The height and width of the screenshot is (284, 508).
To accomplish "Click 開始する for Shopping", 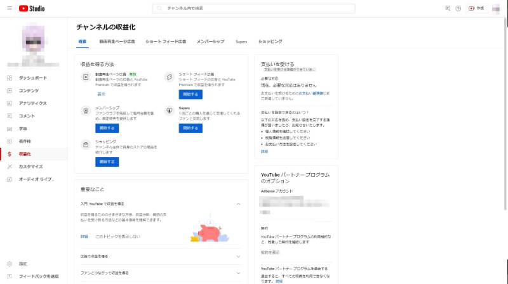I will (x=107, y=162).
